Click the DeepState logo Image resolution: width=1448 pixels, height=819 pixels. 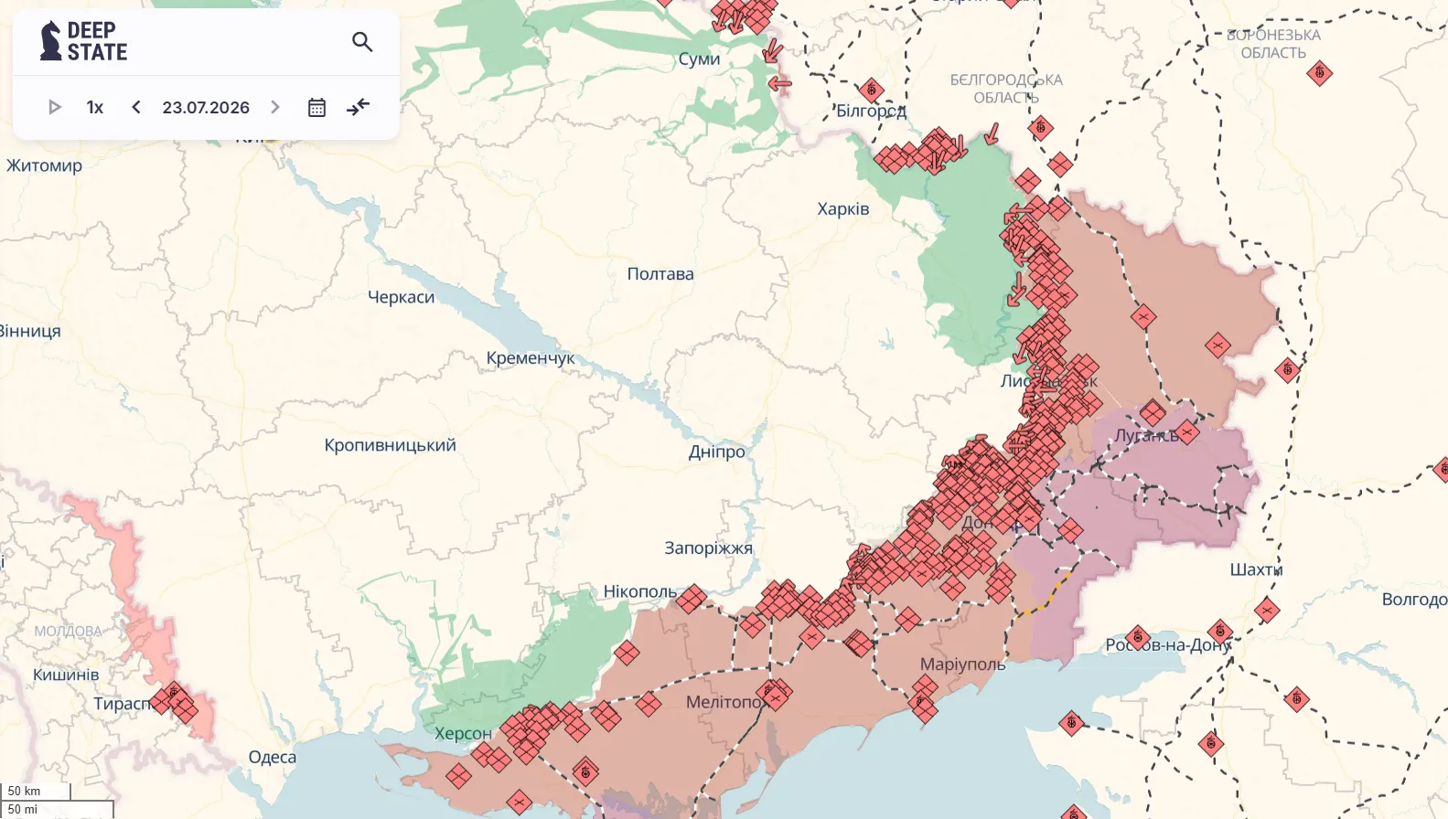(x=83, y=42)
